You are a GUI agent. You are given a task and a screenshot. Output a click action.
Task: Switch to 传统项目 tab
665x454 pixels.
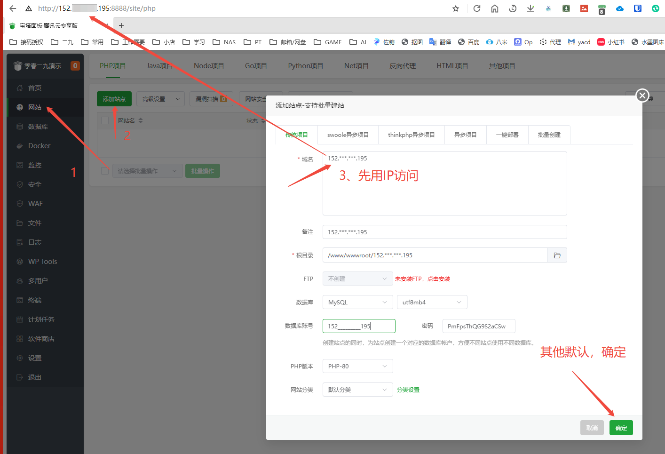(296, 135)
